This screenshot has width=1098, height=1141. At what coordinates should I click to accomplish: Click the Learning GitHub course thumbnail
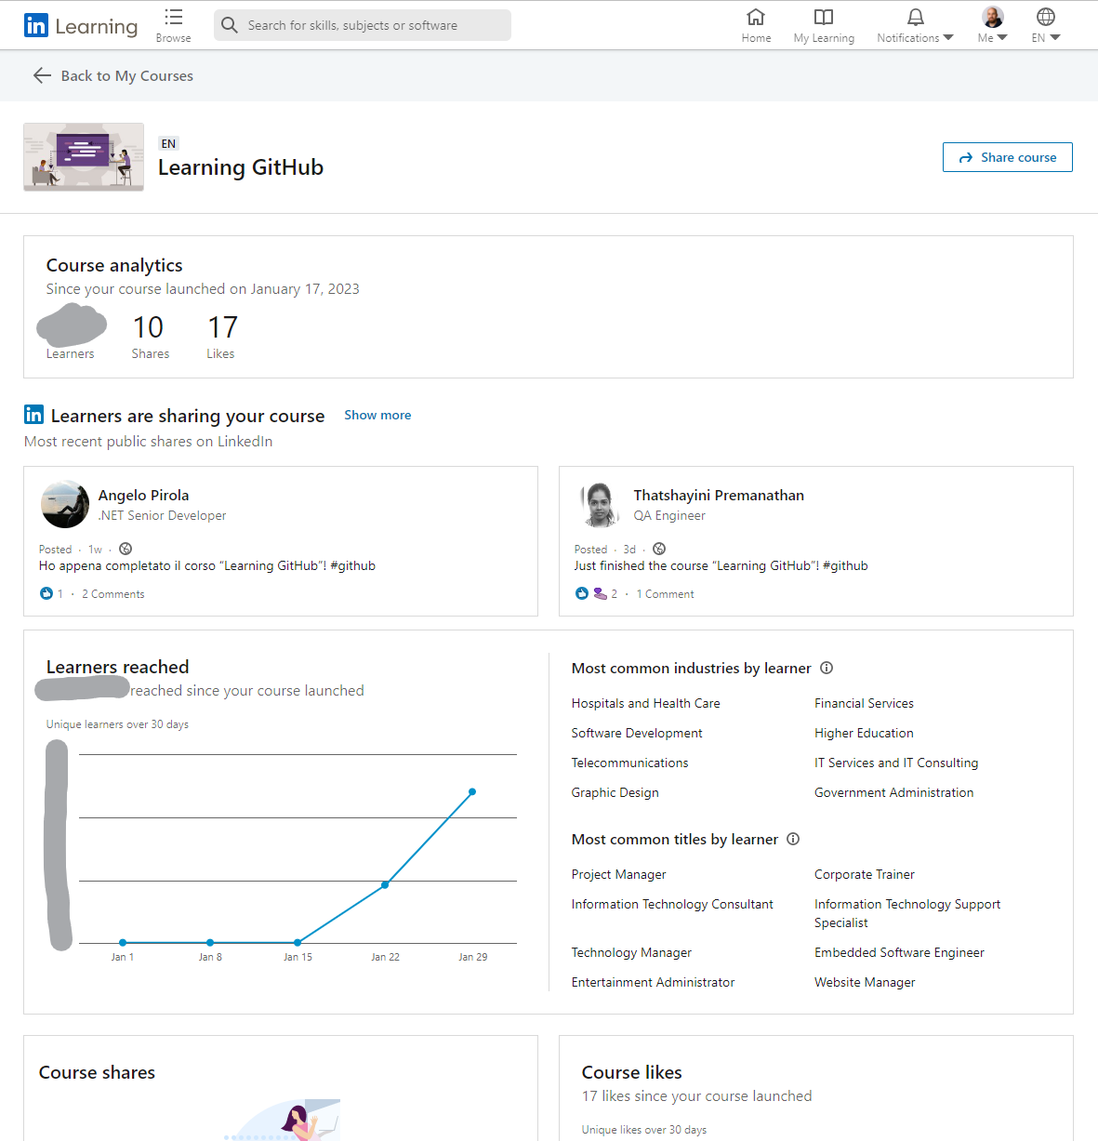coord(84,157)
